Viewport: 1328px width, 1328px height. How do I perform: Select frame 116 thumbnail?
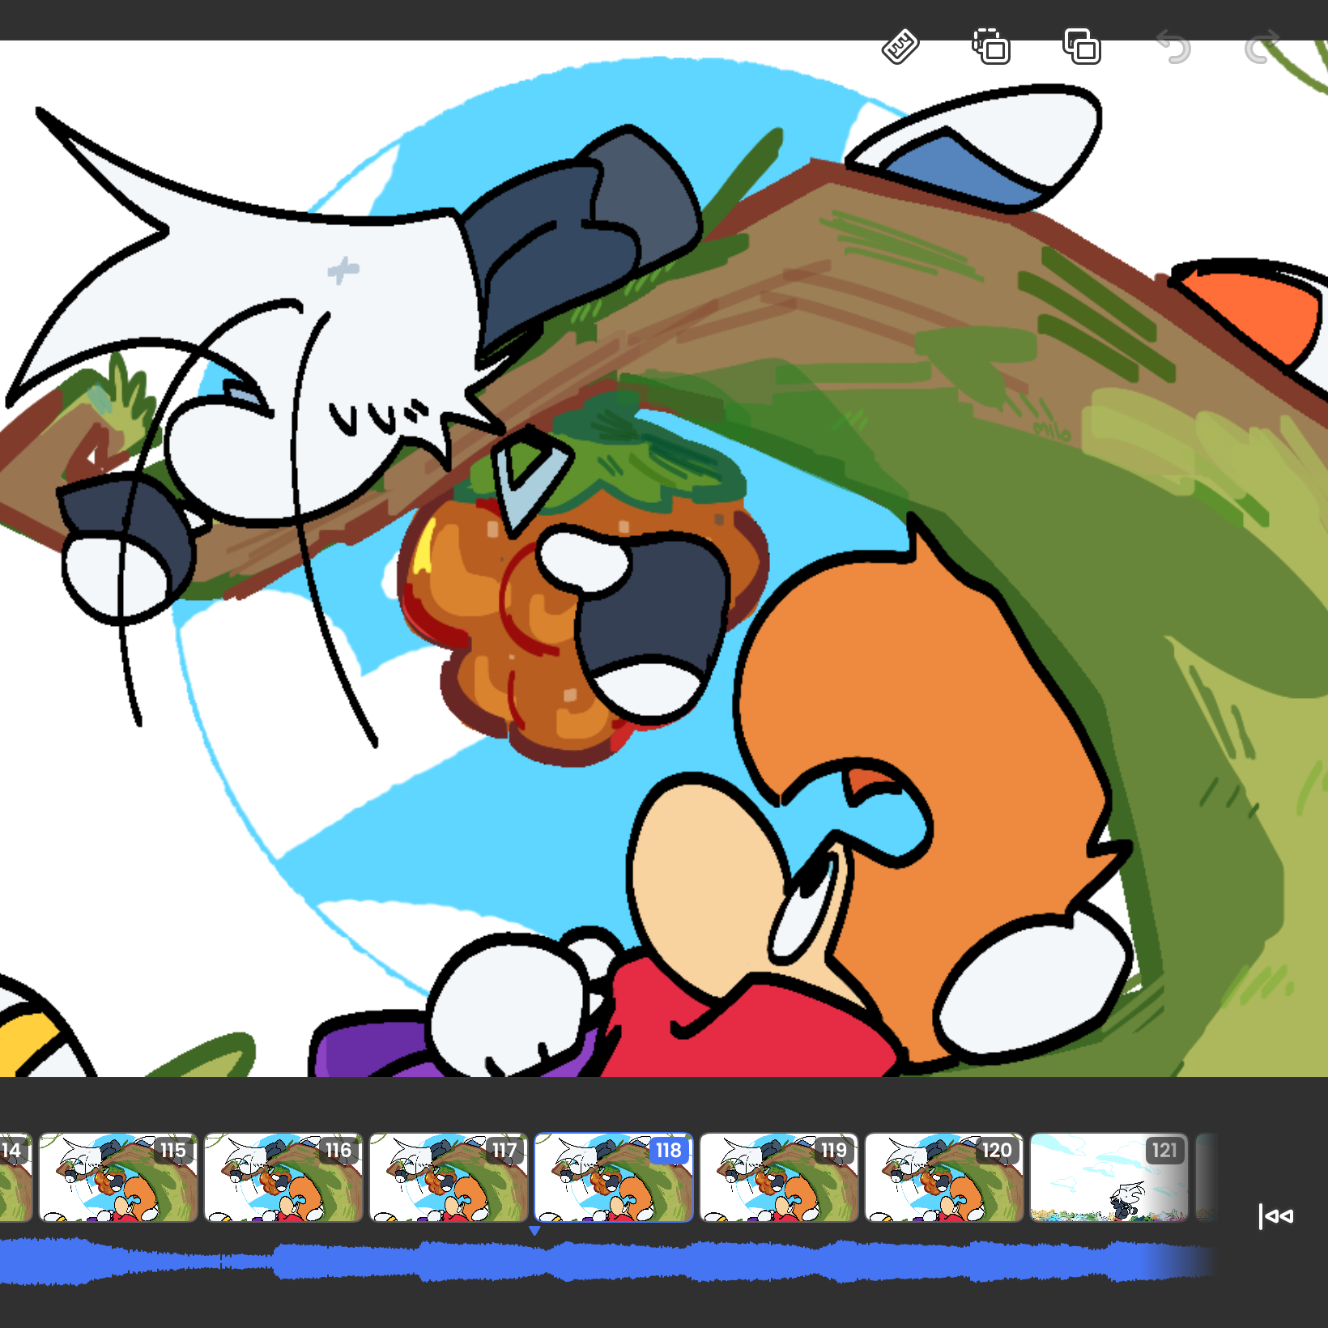click(x=283, y=1177)
